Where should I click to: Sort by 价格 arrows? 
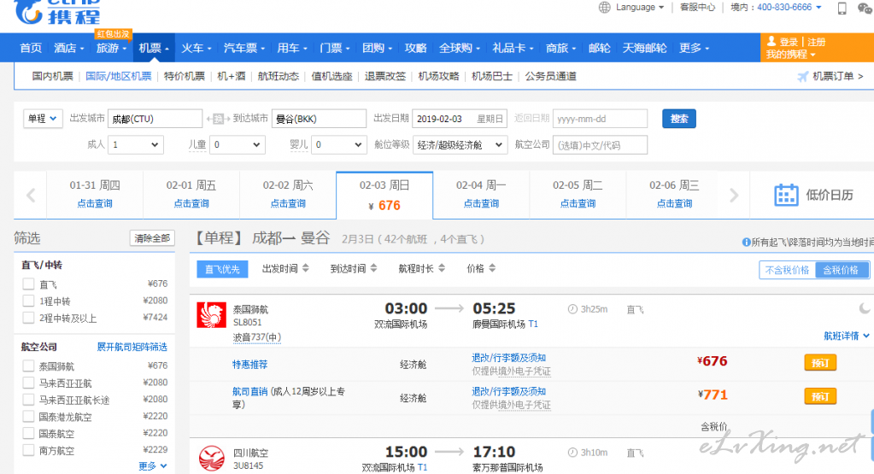[x=492, y=268]
